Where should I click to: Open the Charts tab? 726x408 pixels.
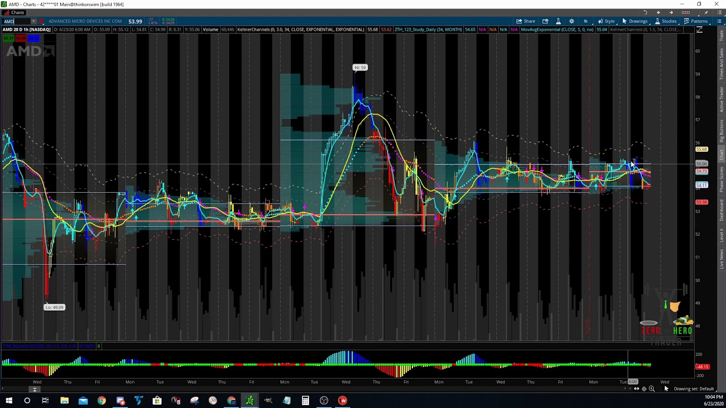(x=14, y=12)
